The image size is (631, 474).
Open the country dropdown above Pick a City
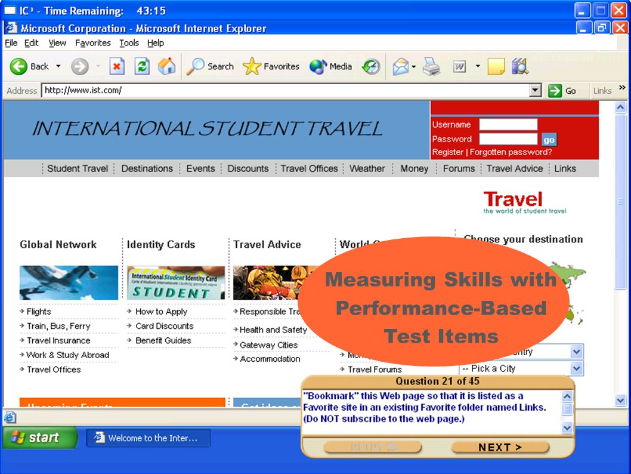pos(576,352)
